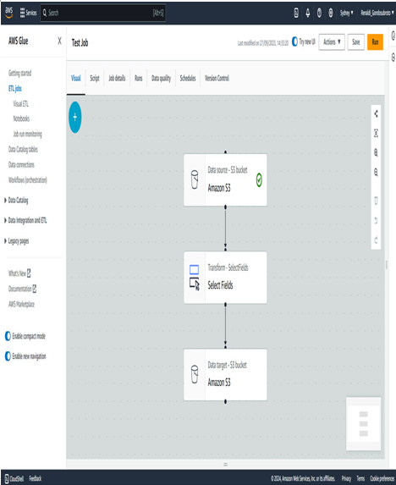The image size is (396, 485).
Task: Click the redo icon in canvas toolbar
Action: 376,240
